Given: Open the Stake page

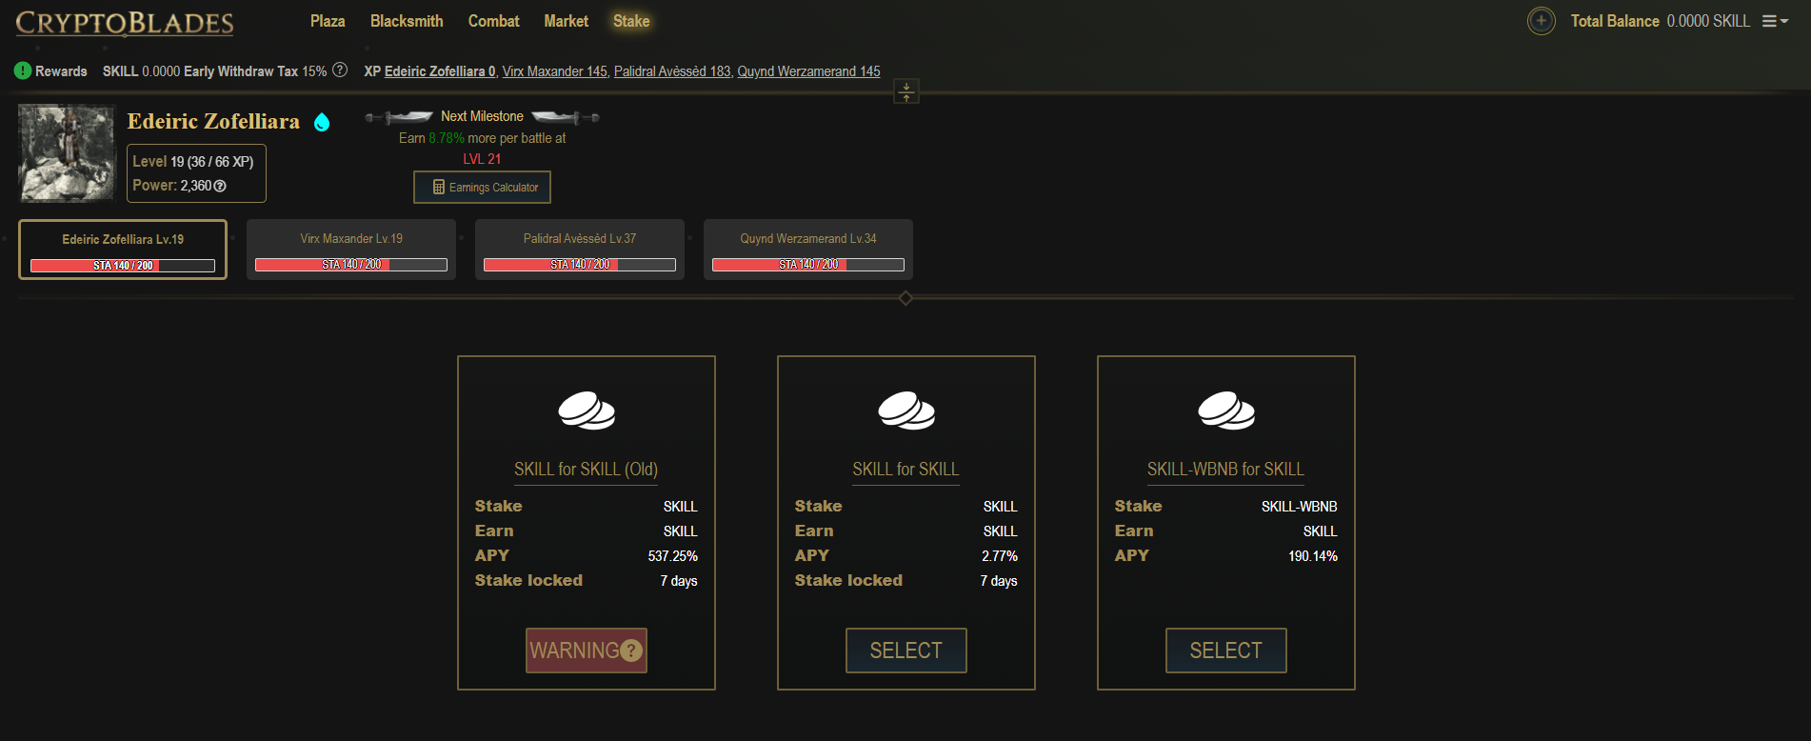Looking at the screenshot, I should click(631, 21).
